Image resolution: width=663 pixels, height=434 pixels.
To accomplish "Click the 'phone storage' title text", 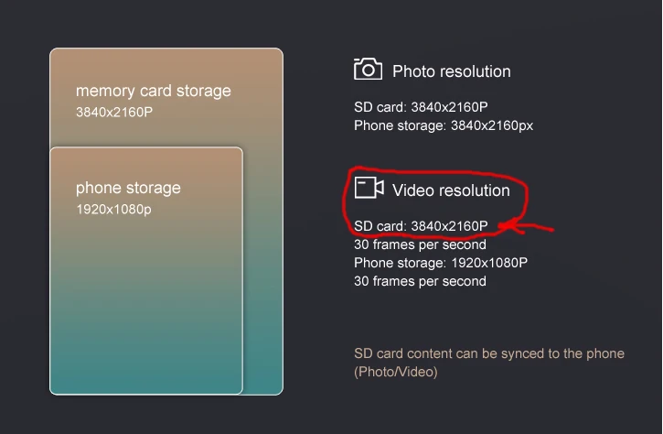I will click(x=128, y=188).
